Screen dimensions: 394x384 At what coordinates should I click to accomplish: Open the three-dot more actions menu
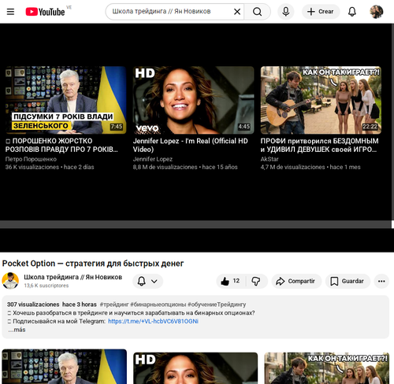[381, 281]
